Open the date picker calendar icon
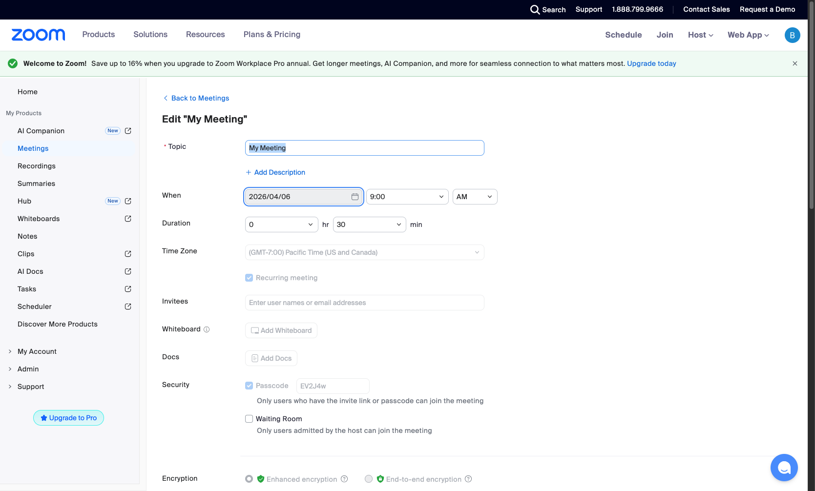Image resolution: width=815 pixels, height=491 pixels. tap(355, 197)
